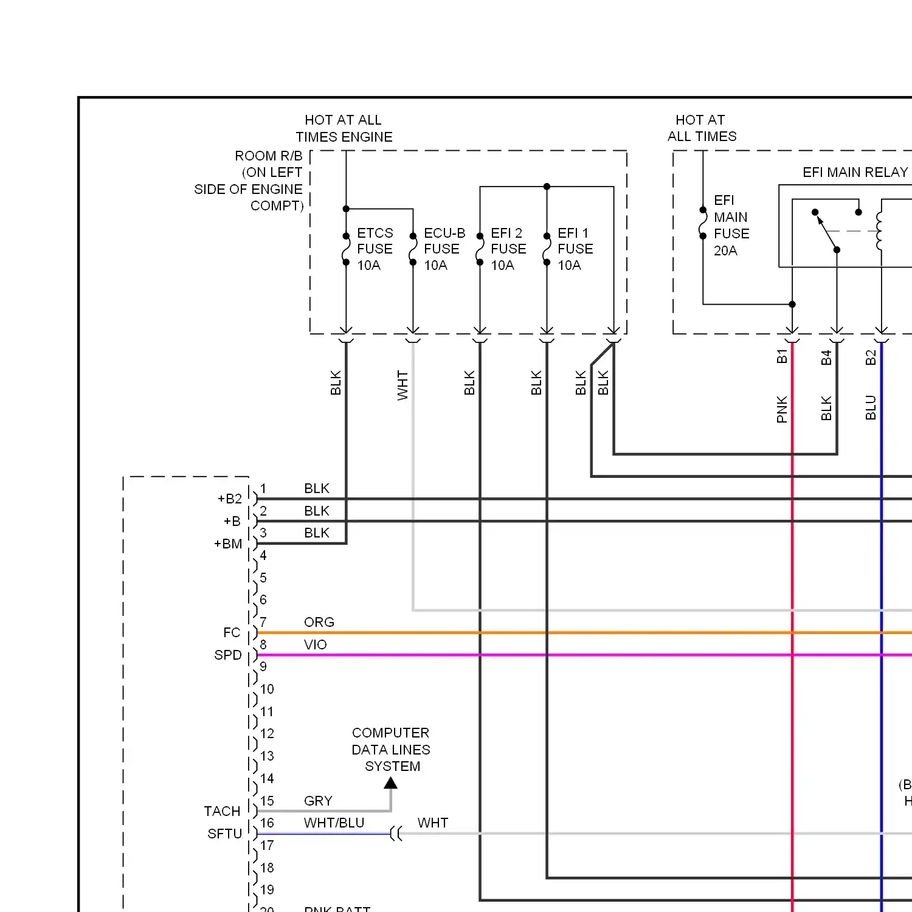Click the EFI 2 fuse squiggle symbol
The image size is (912, 912).
pos(480,249)
